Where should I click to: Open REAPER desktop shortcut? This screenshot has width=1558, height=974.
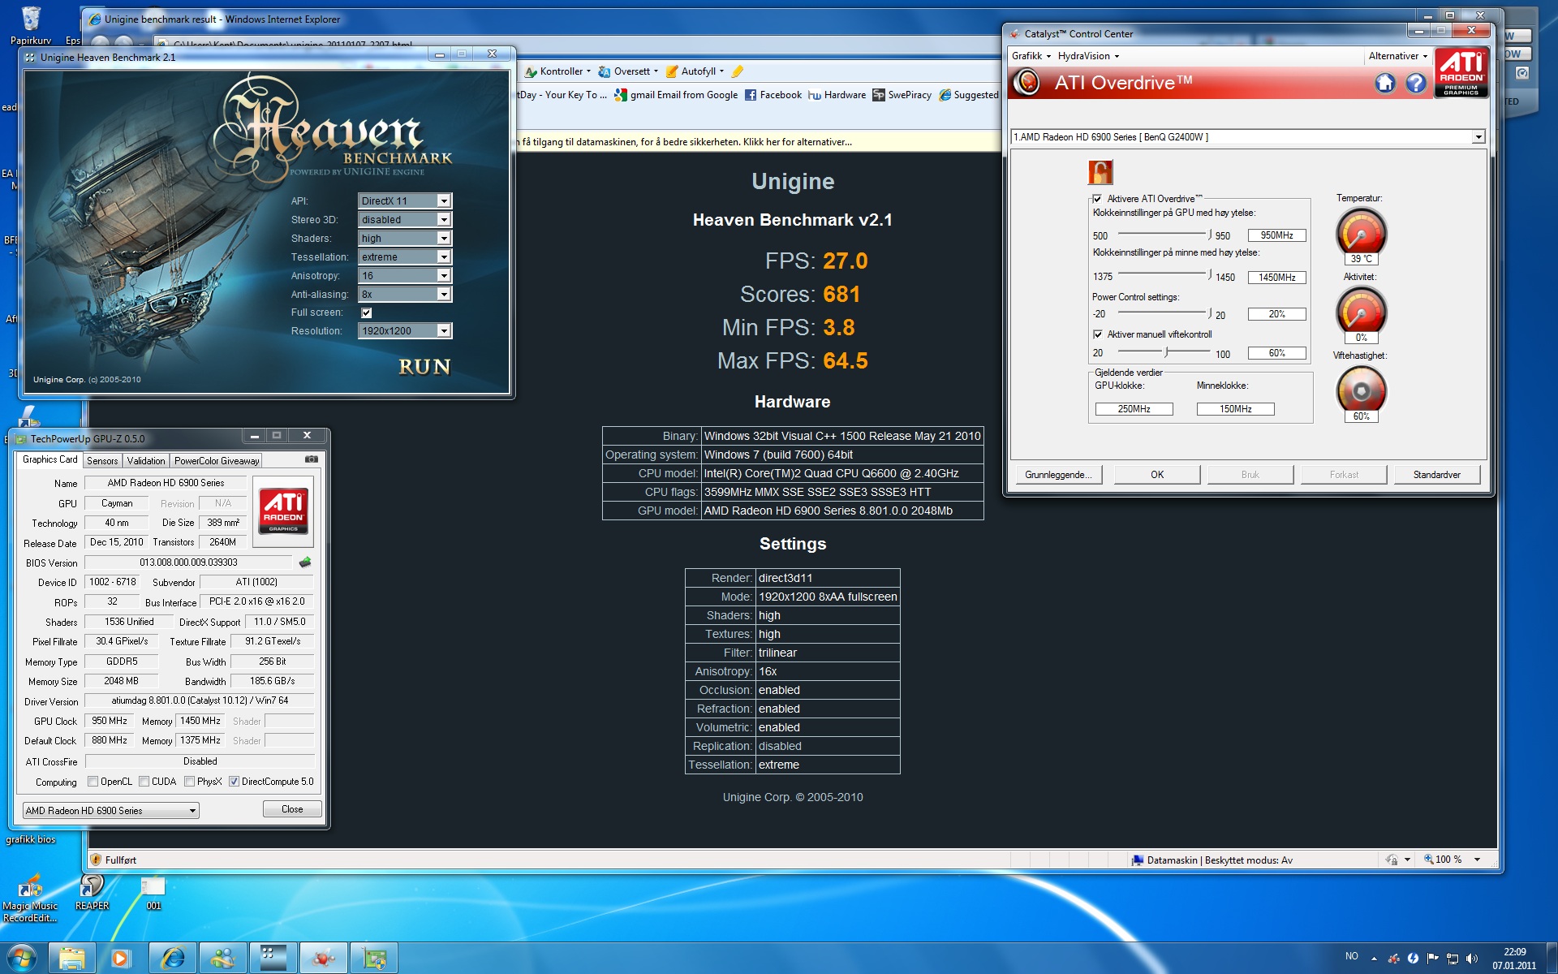92,892
